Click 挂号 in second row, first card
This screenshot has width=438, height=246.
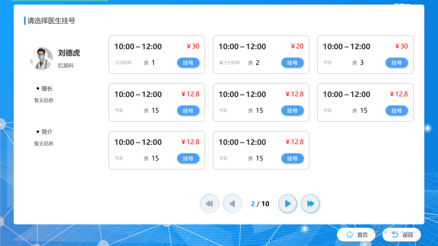coord(188,111)
